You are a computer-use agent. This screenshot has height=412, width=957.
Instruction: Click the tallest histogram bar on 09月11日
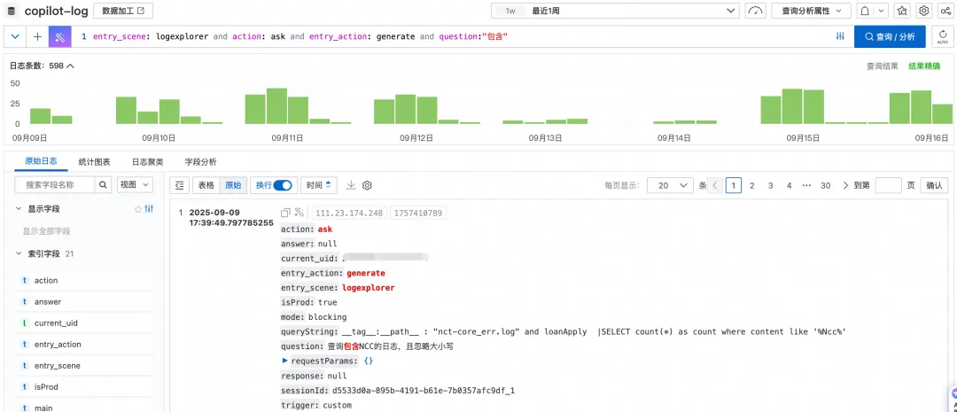pos(276,105)
